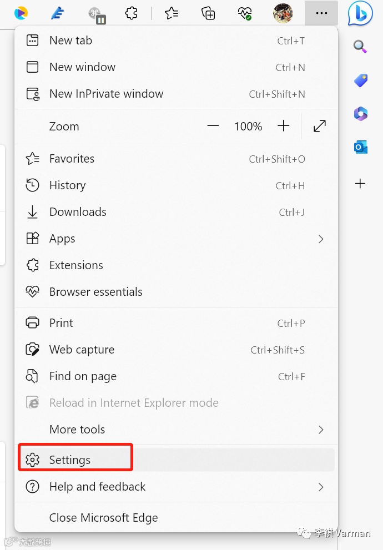Expand Help and feedback submenu
Screen dimensions: 383x550
[176, 487]
